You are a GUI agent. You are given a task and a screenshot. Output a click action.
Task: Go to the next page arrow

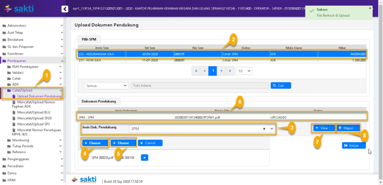pyautogui.click(x=221, y=71)
